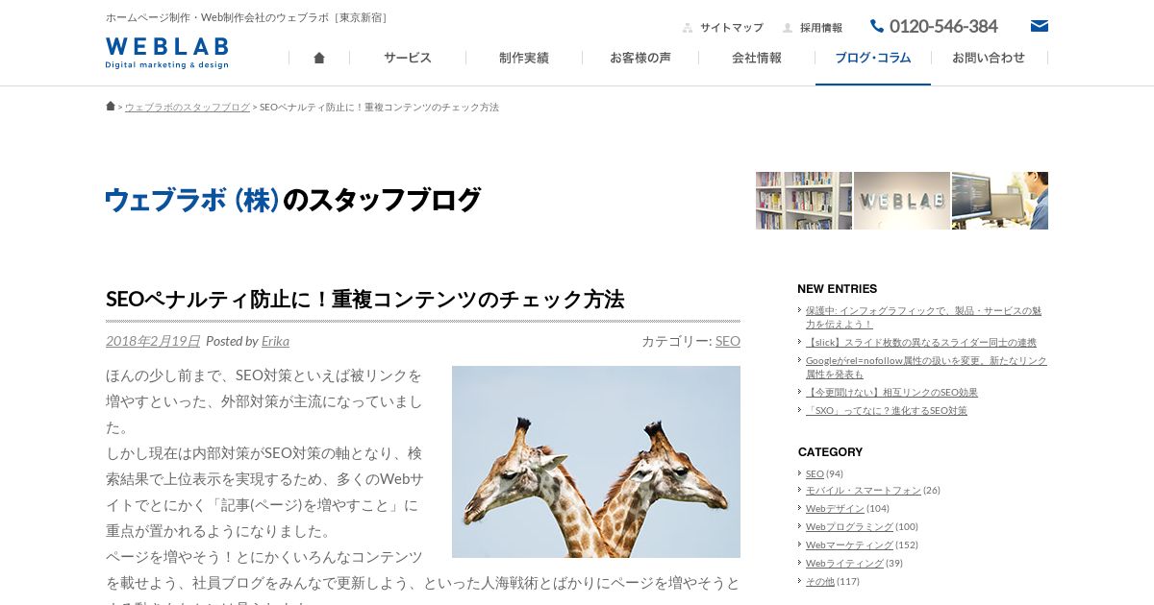Click お問い合わせ navigation item

pyautogui.click(x=989, y=58)
